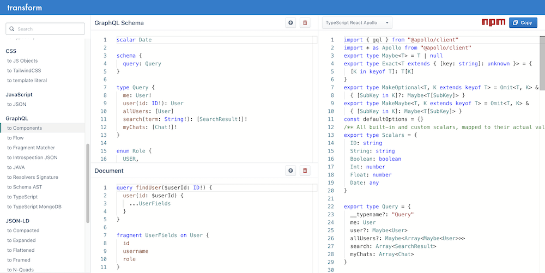Focus the sidebar Search field
545x273 pixels.
(x=48, y=29)
